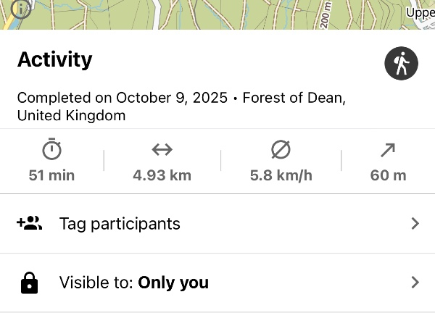Tap the average speed icon
Screen dimensions: 435x326
281,150
